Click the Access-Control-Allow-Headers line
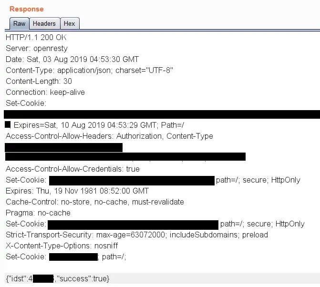The image size is (320, 287). coord(109,136)
